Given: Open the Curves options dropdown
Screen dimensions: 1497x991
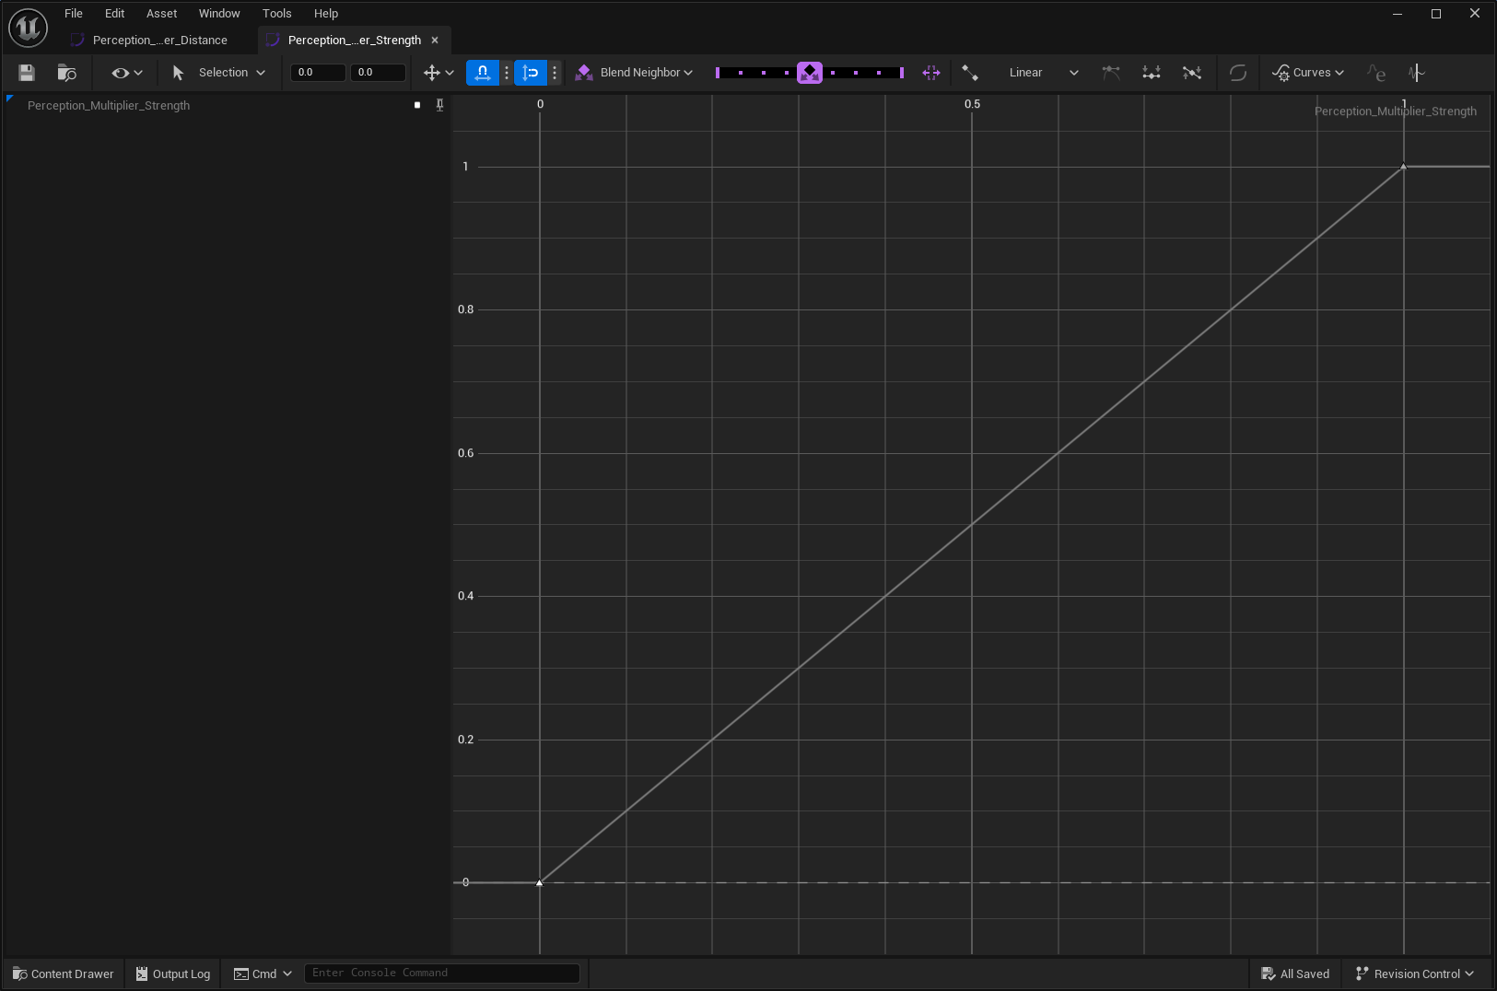Looking at the screenshot, I should (x=1308, y=72).
